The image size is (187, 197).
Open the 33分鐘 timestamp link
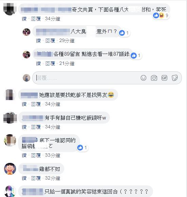tap(53, 155)
